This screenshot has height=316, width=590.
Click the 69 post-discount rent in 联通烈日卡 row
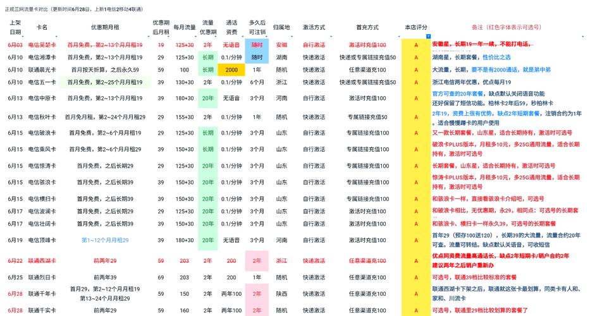pos(161,277)
